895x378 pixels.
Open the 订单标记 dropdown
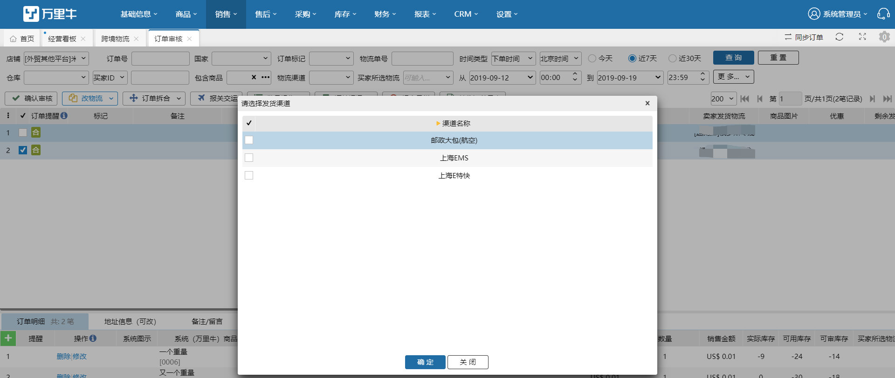pos(331,59)
